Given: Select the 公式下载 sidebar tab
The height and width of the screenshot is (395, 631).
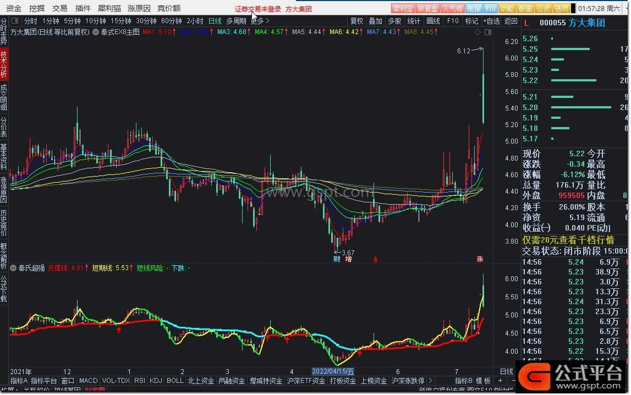Looking at the screenshot, I should coord(4,289).
